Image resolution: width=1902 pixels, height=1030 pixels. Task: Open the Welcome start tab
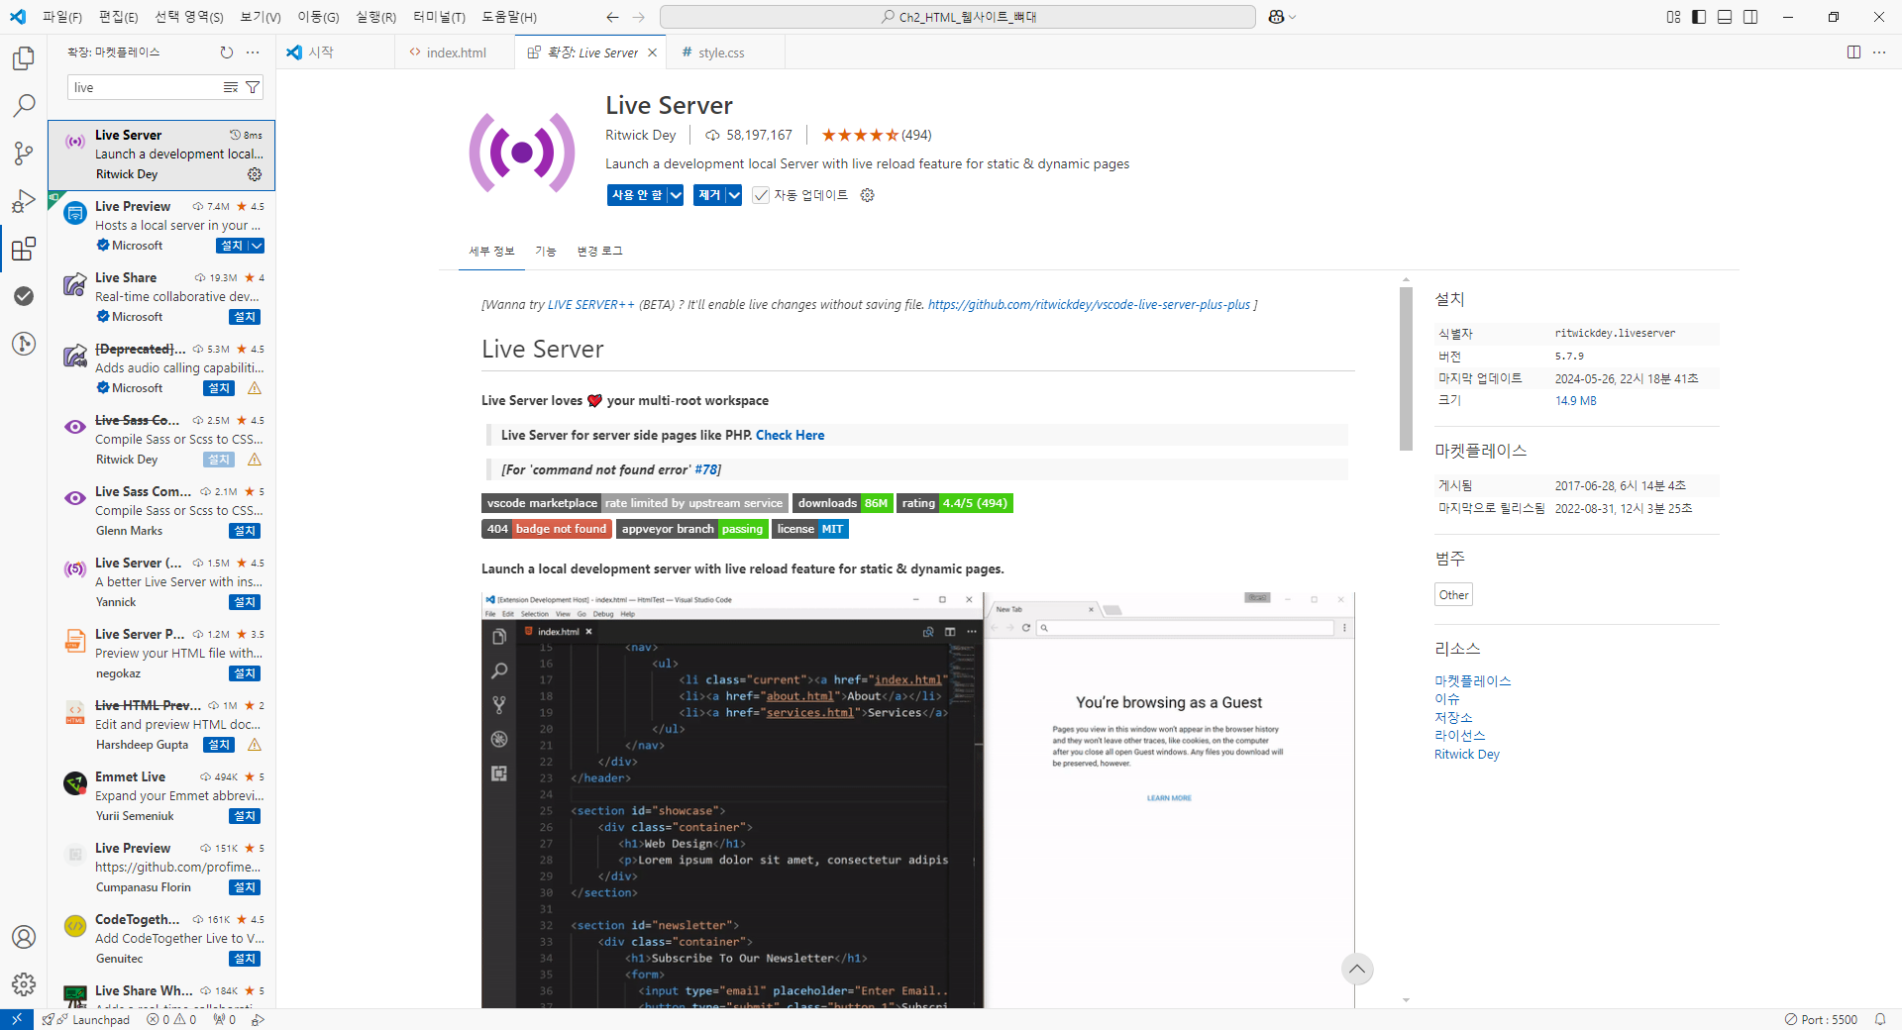320,52
